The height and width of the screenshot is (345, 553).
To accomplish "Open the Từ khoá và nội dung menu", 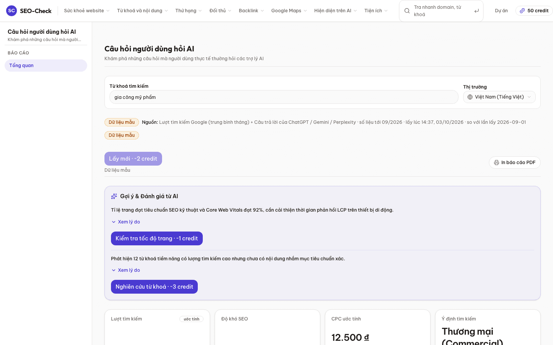I will [x=142, y=11].
